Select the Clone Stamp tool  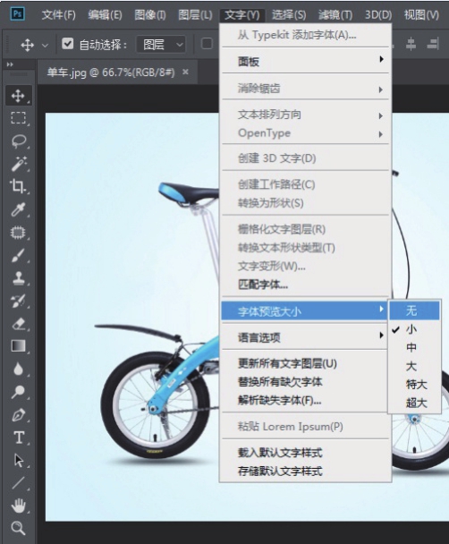tap(19, 278)
